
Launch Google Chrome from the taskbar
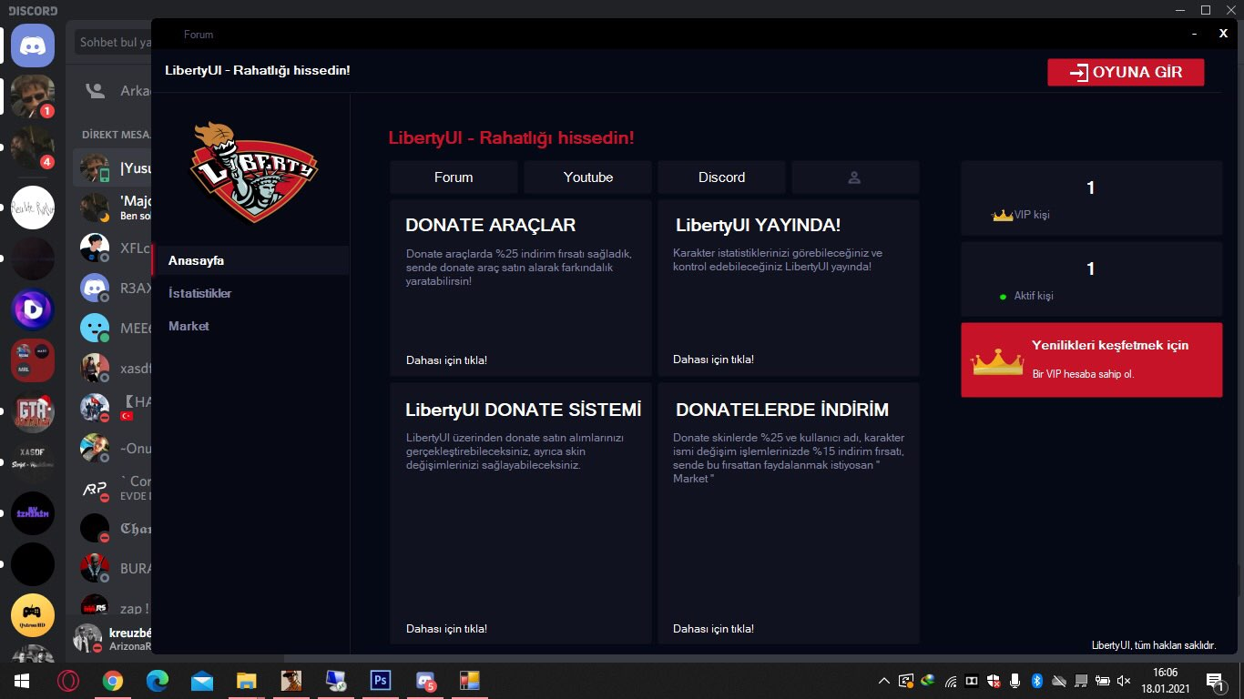113,681
